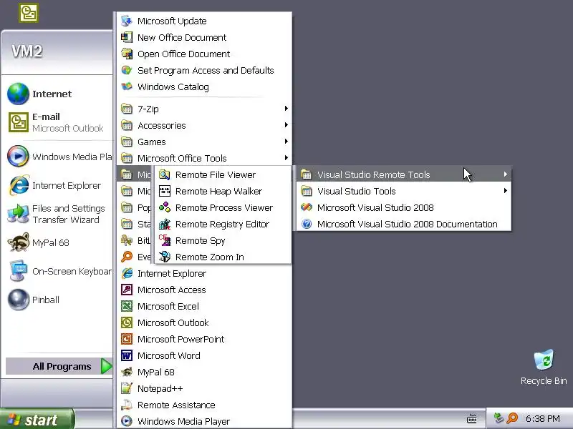Click the Outlook desktop shortcut icon
Viewport: 573px width, 429px height.
[x=29, y=13]
